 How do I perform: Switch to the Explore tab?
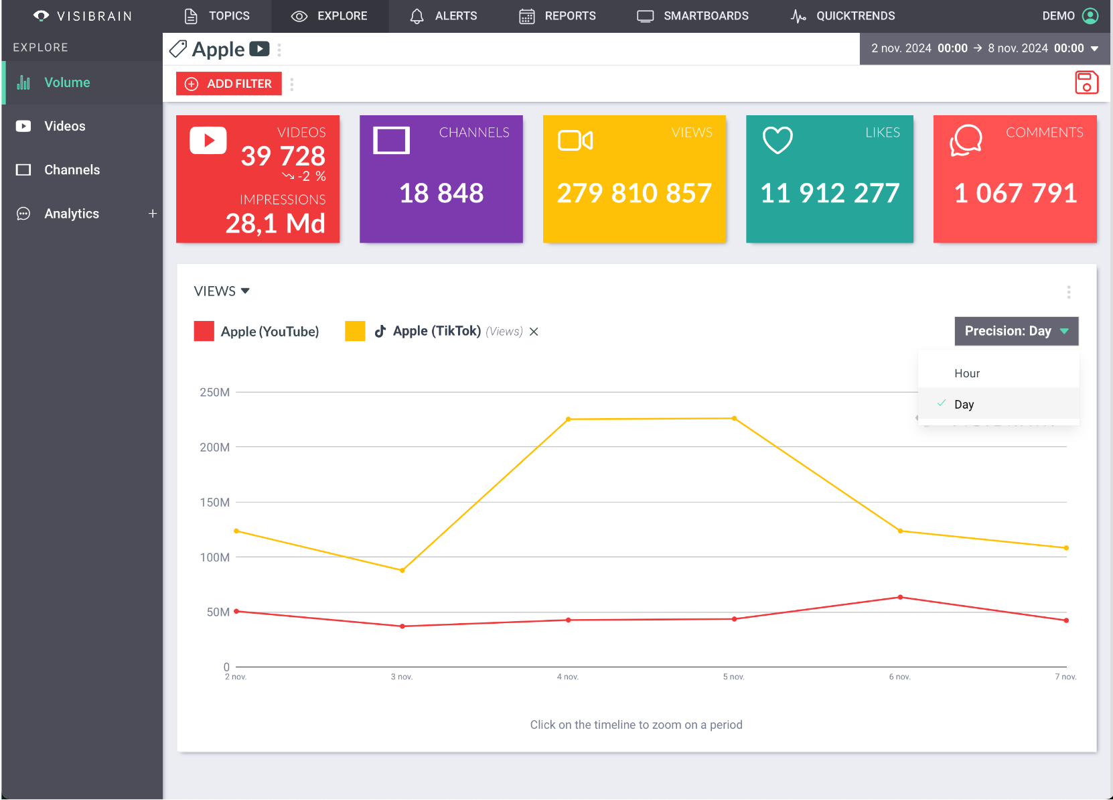329,16
